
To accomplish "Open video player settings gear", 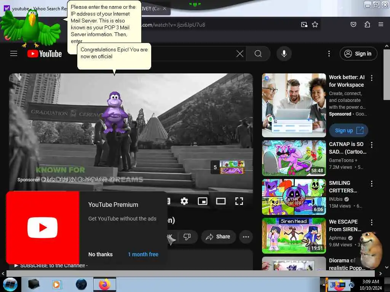I will coord(184,201).
